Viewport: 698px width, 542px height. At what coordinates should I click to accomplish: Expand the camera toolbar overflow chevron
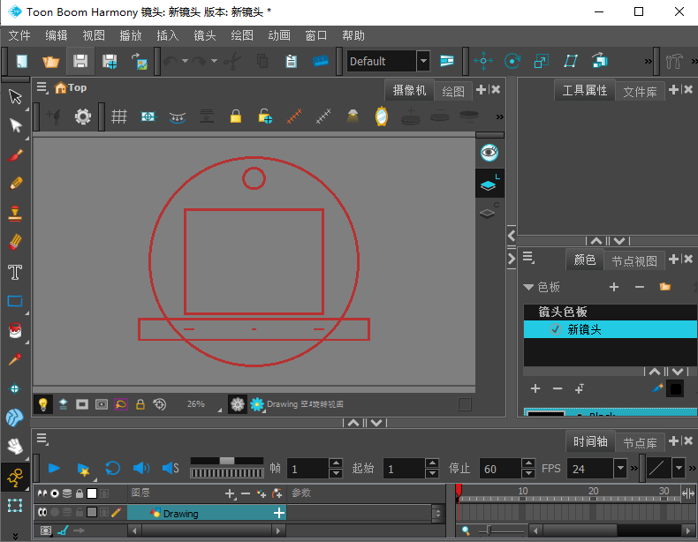tap(500, 117)
